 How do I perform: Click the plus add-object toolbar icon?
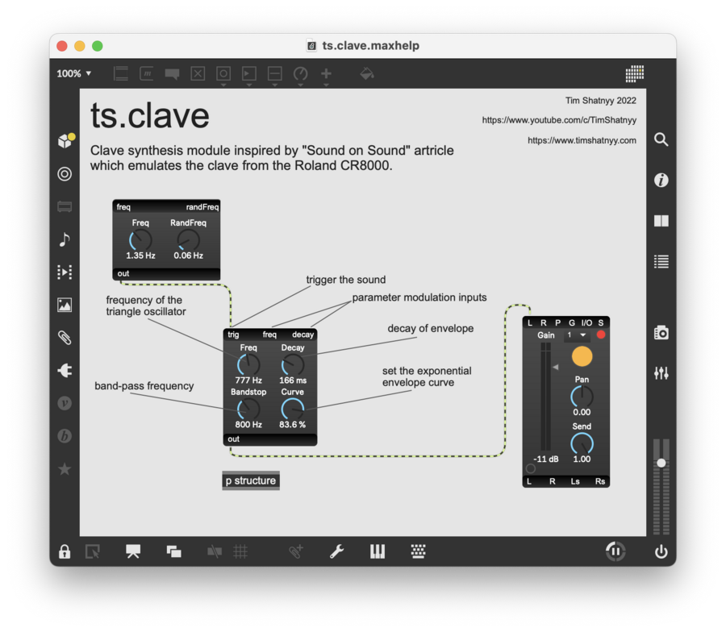[x=326, y=73]
